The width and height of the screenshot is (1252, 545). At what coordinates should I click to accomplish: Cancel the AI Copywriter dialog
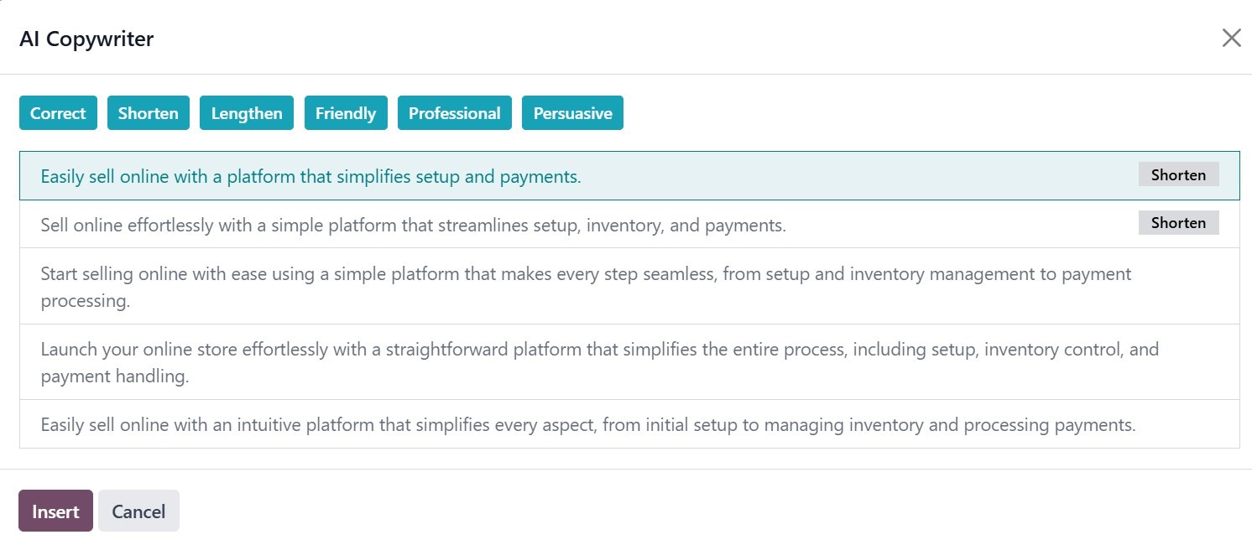(x=138, y=511)
